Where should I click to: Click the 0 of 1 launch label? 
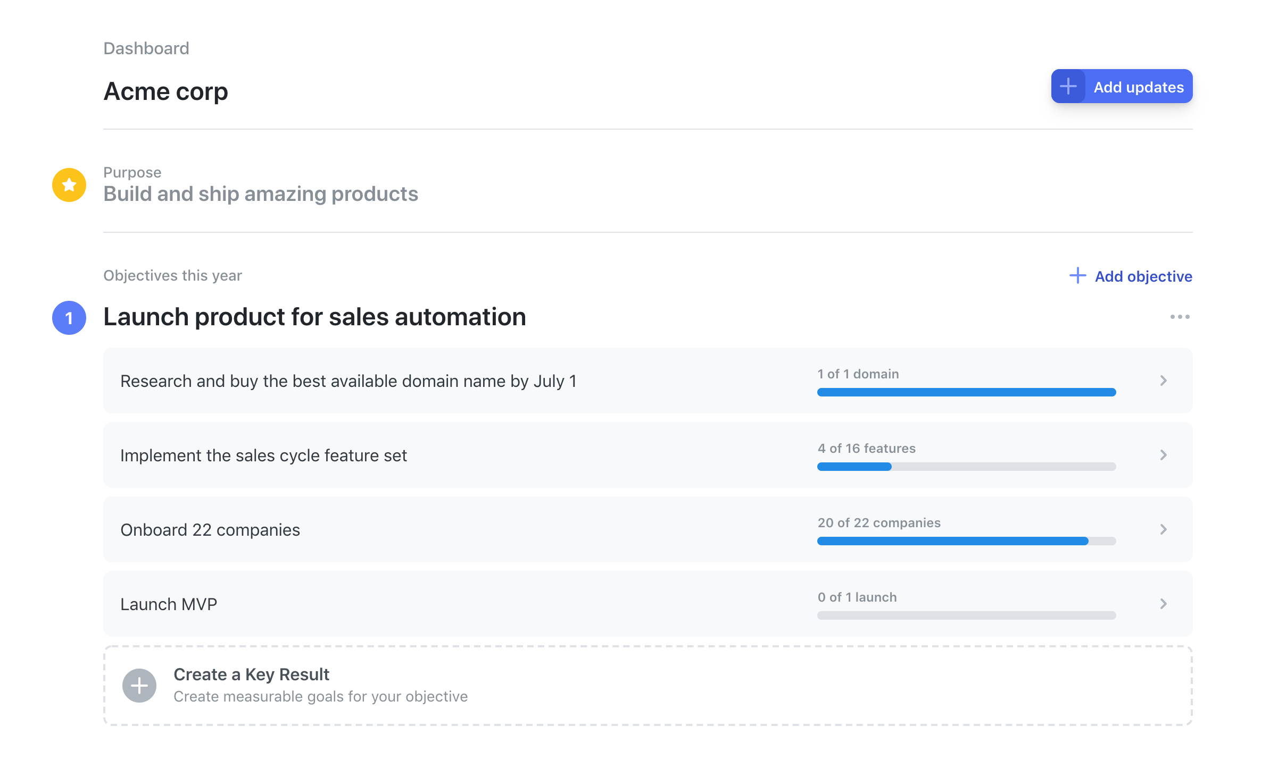(x=857, y=597)
